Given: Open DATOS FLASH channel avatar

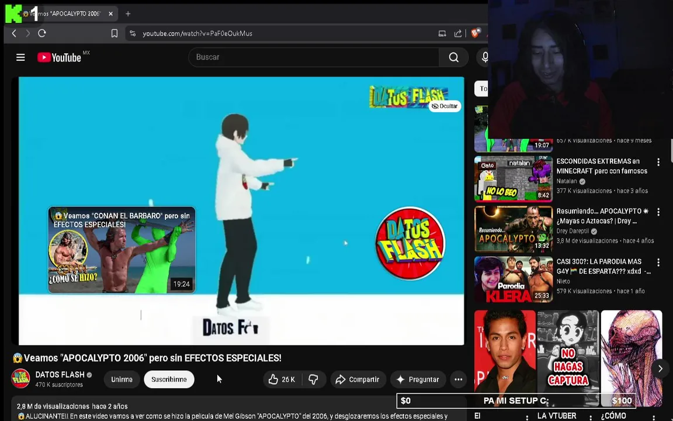Looking at the screenshot, I should [x=20, y=378].
